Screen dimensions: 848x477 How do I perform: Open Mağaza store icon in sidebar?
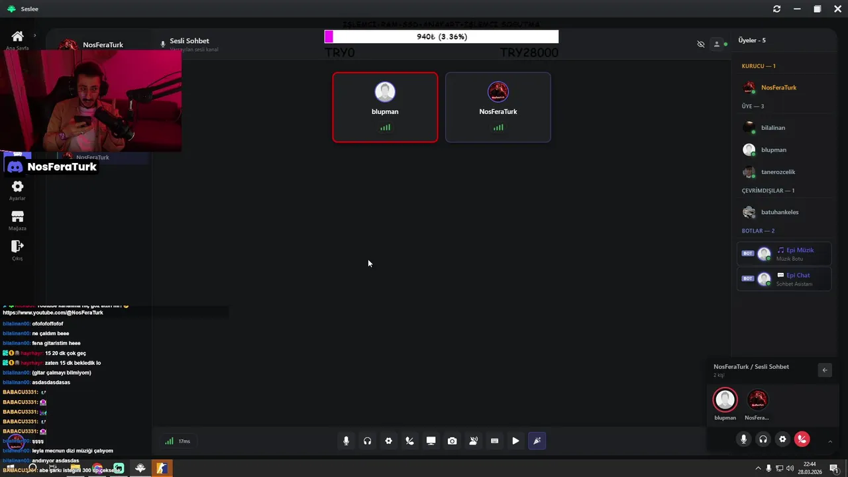[17, 217]
